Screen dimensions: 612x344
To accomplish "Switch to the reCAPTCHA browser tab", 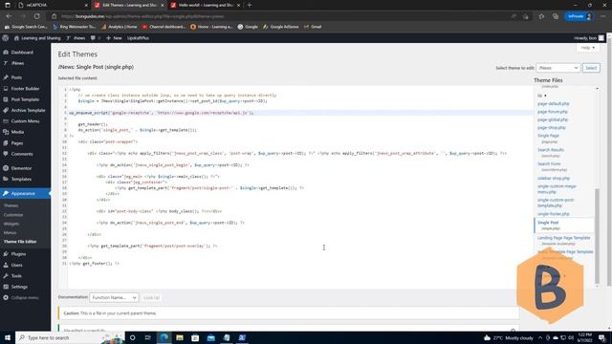I will tap(52, 5).
